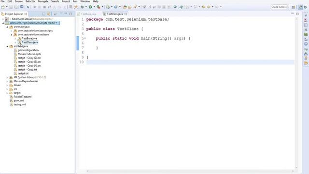Expand the target folder
This screenshot has height=174, width=309.
coord(7,93)
